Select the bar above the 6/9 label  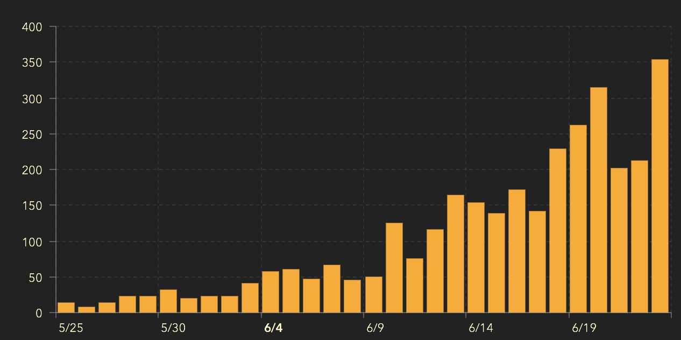tap(373, 294)
